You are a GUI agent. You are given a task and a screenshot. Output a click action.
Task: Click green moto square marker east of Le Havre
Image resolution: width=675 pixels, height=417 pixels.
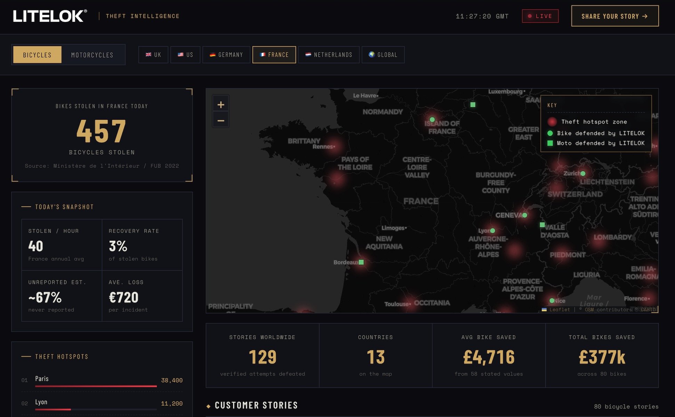473,105
